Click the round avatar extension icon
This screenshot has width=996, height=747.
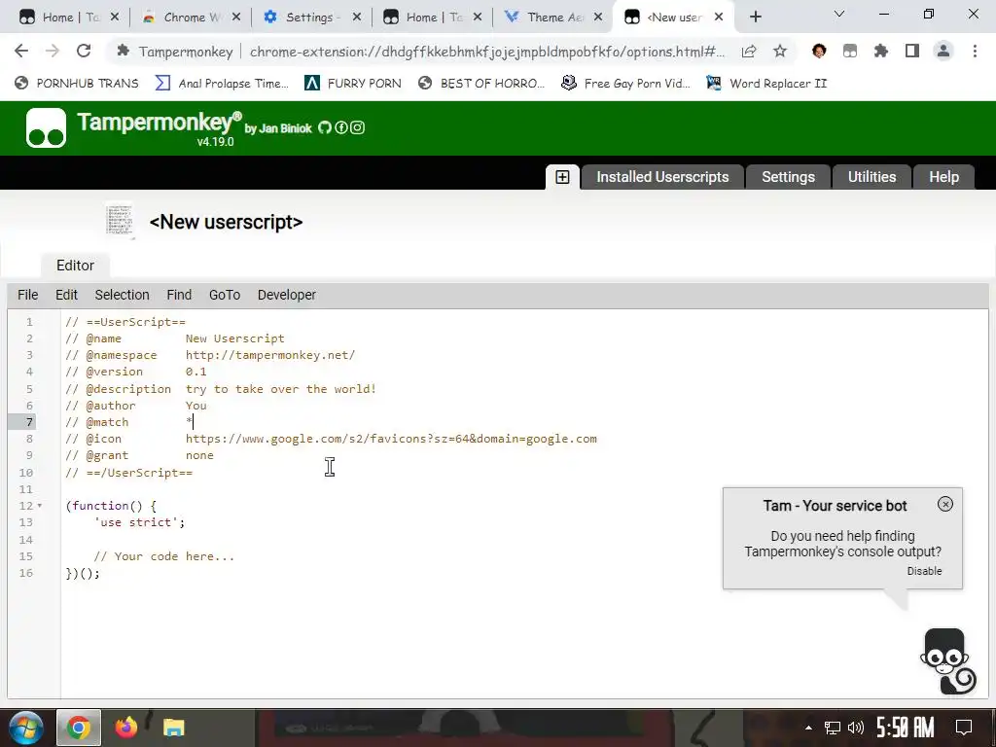pos(819,52)
